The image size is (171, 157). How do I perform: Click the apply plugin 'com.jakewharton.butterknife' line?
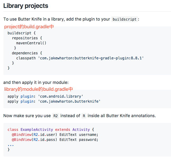(x=54, y=101)
